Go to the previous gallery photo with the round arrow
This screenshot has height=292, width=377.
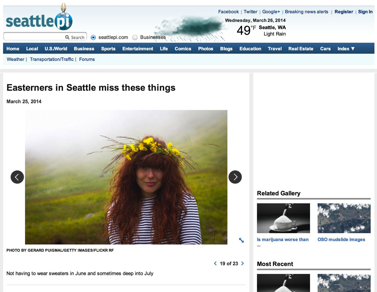click(17, 177)
